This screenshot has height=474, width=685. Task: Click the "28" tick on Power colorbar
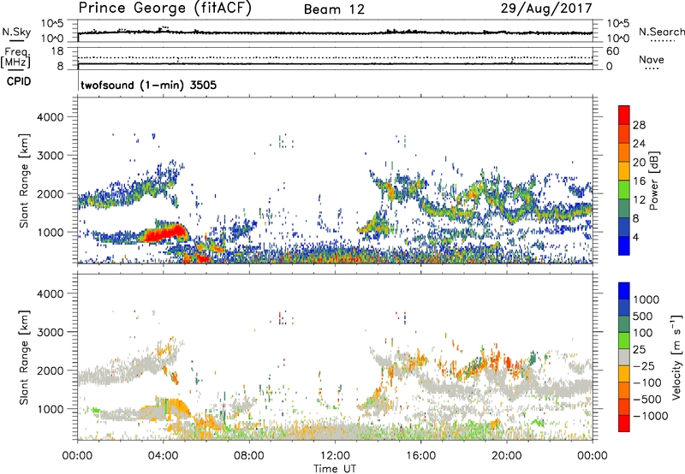639,125
